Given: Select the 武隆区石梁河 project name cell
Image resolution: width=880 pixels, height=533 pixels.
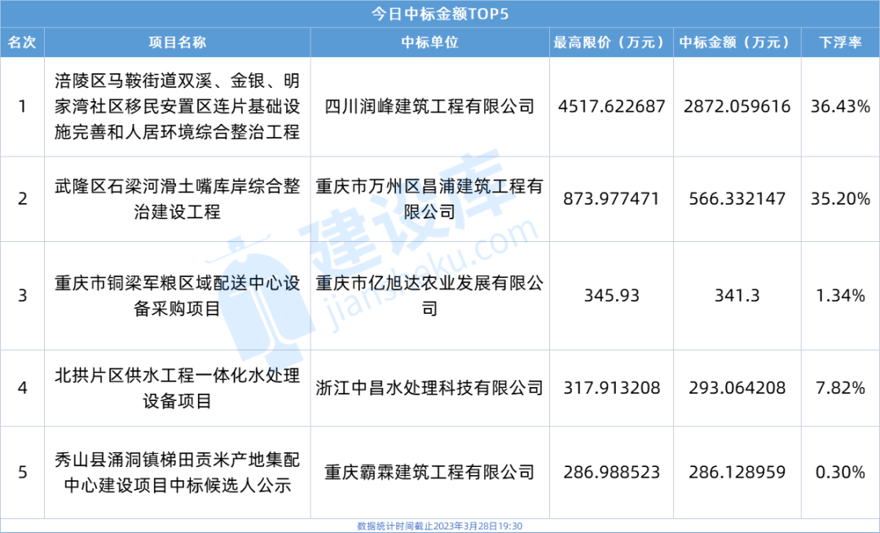Looking at the screenshot, I should click(177, 199).
